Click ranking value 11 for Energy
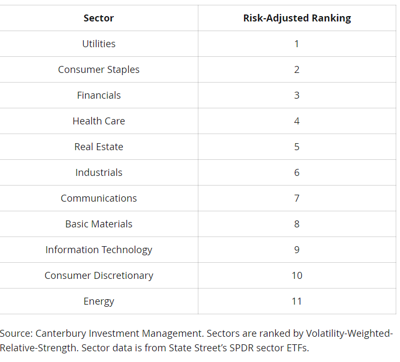 coord(297,301)
